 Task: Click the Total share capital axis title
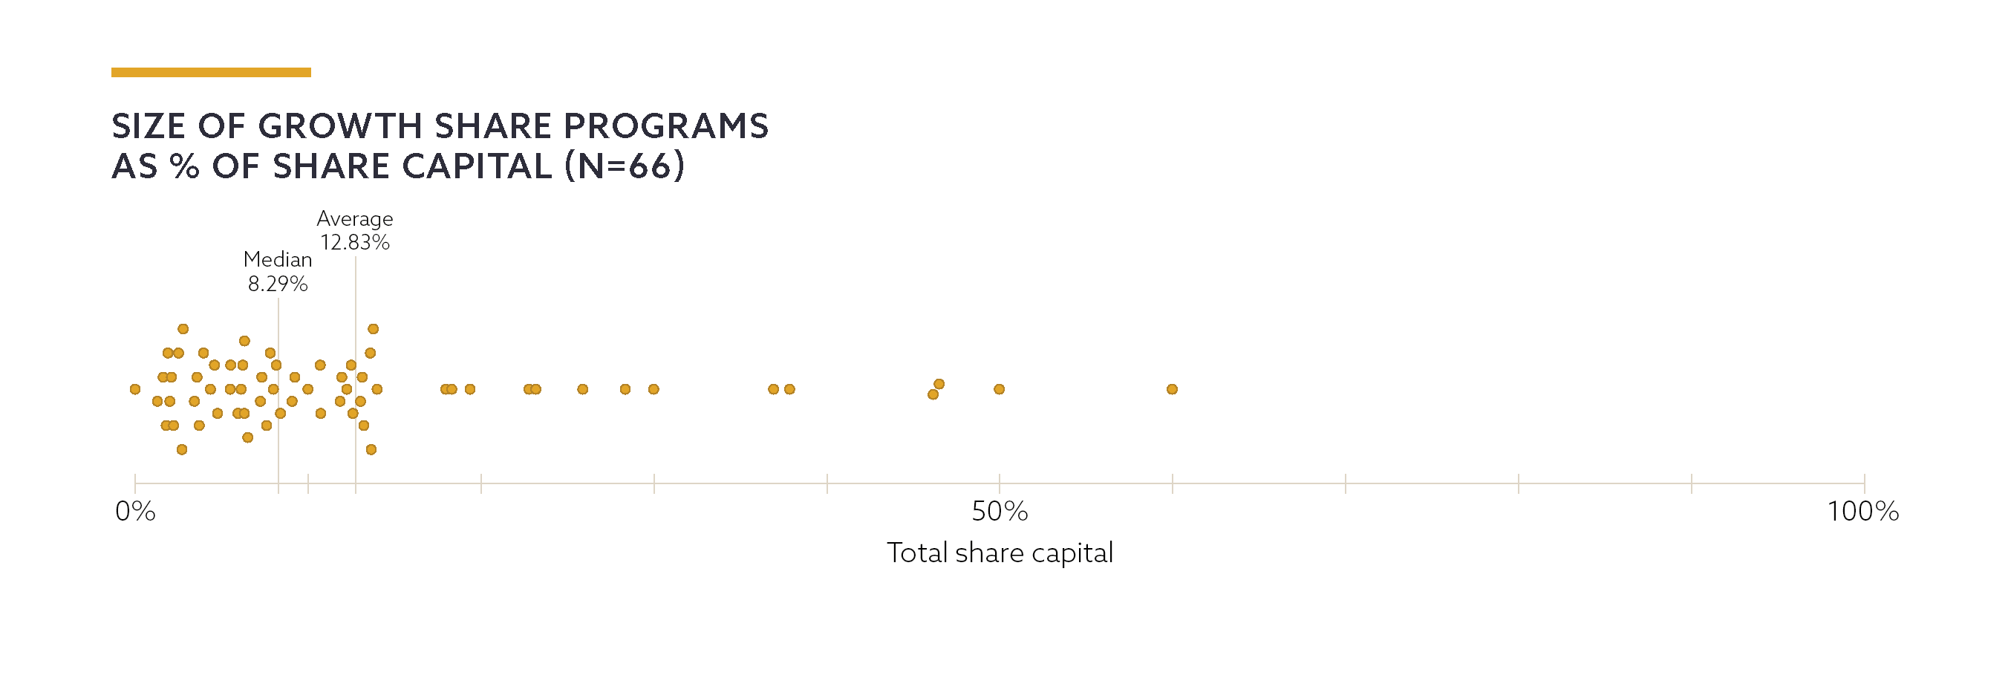click(1000, 553)
